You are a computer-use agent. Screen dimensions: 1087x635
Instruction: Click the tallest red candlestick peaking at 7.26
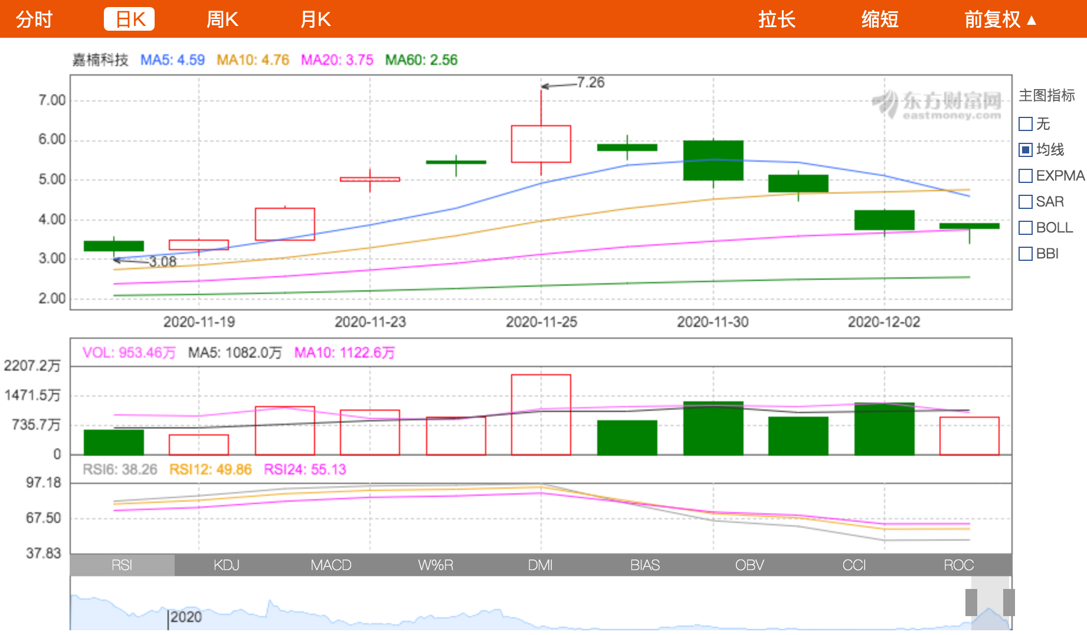[x=541, y=143]
